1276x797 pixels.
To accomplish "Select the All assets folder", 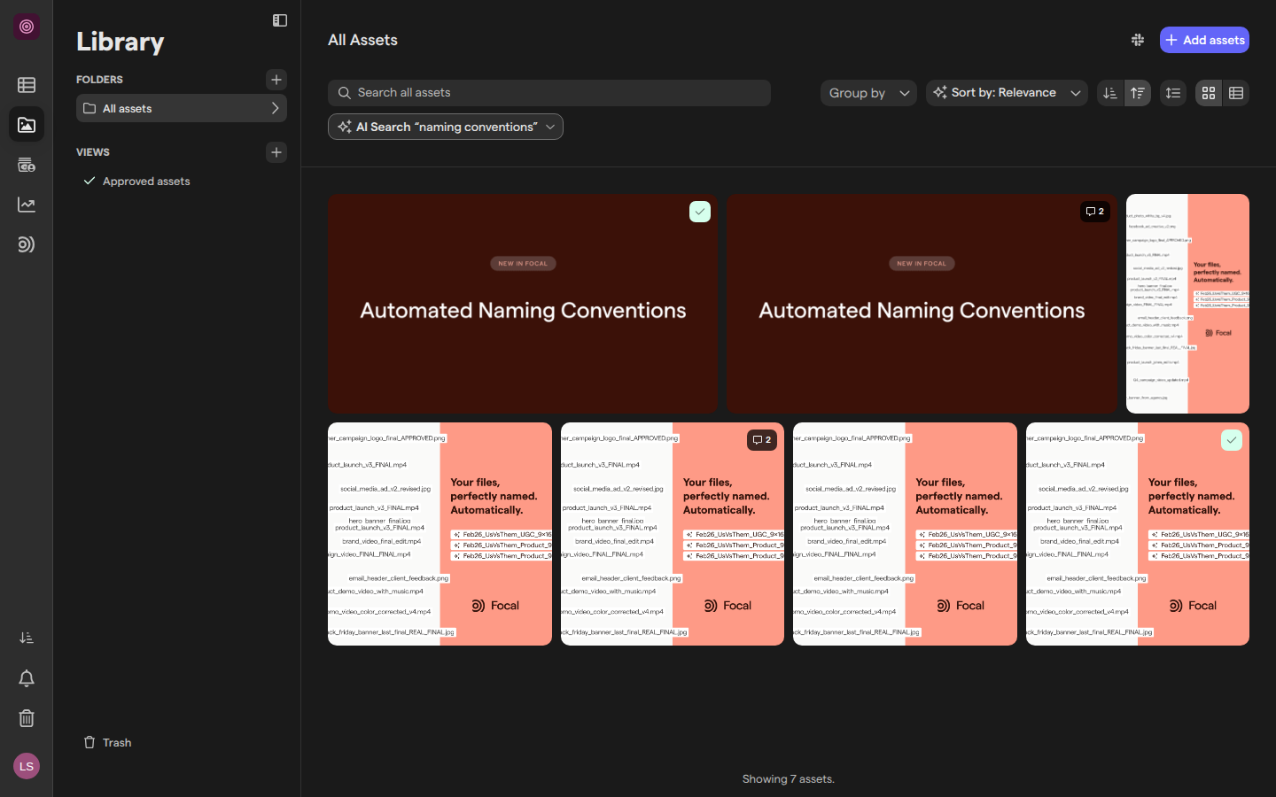I will (x=182, y=108).
